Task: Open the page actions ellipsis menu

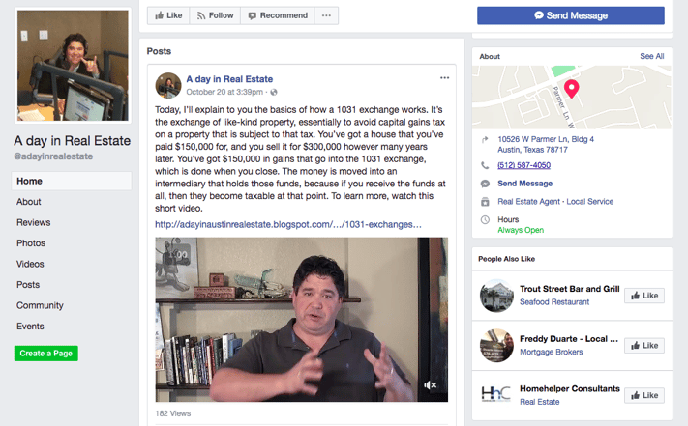Action: 326,15
